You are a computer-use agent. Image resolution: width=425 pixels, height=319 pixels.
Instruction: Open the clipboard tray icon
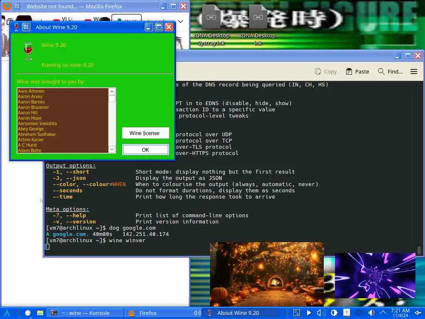point(297,313)
